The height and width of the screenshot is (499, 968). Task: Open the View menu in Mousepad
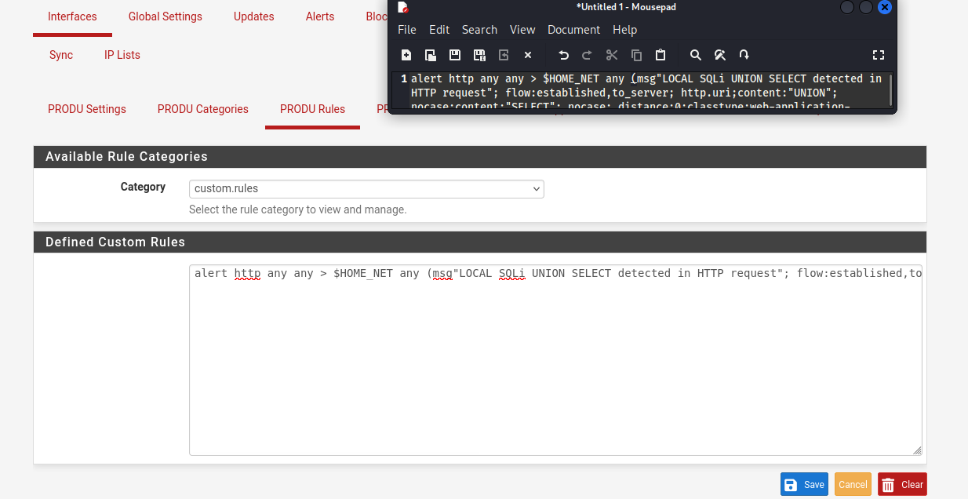522,30
